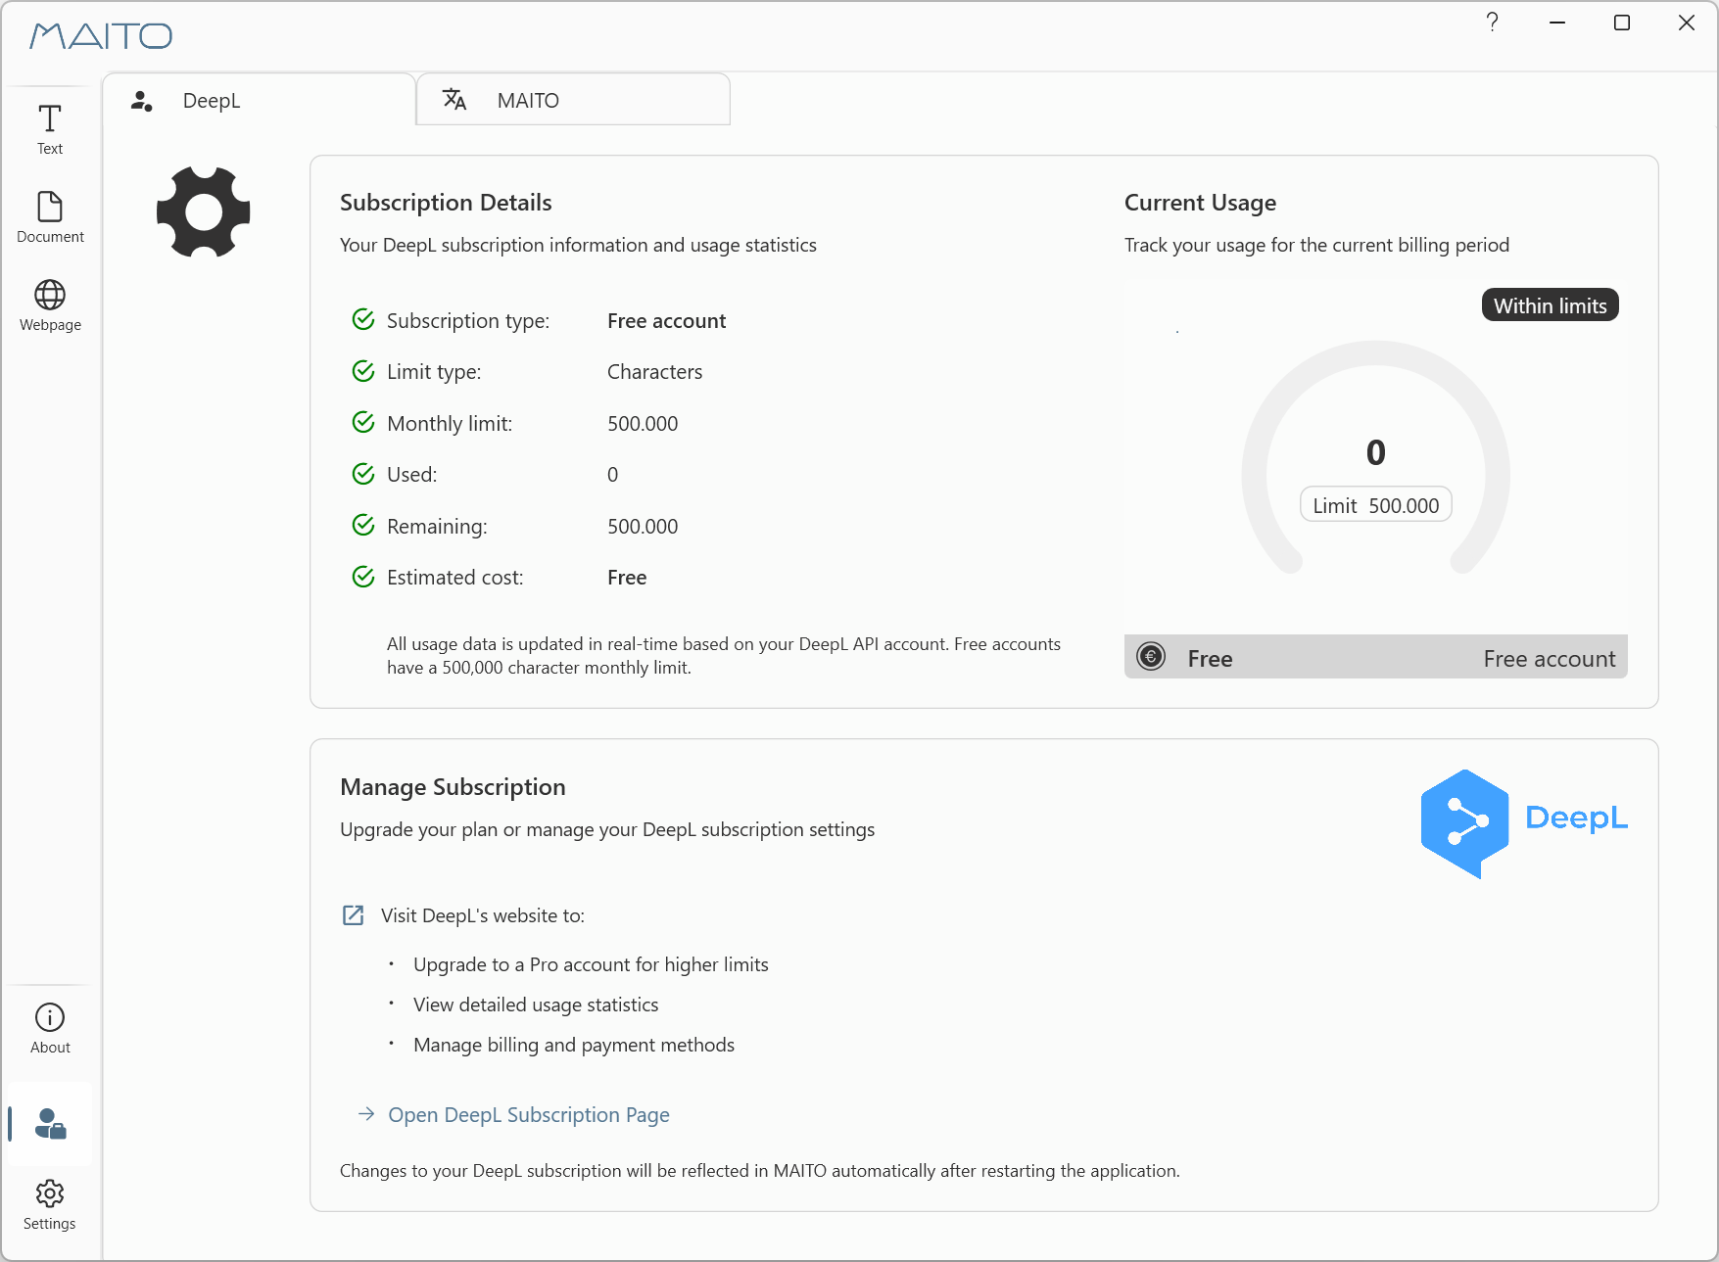Click the Manage Subscription heading
The height and width of the screenshot is (1262, 1719).
[453, 787]
